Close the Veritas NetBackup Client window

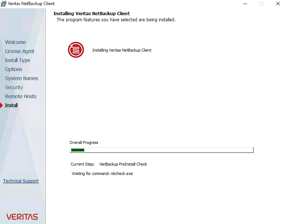click(x=278, y=4)
